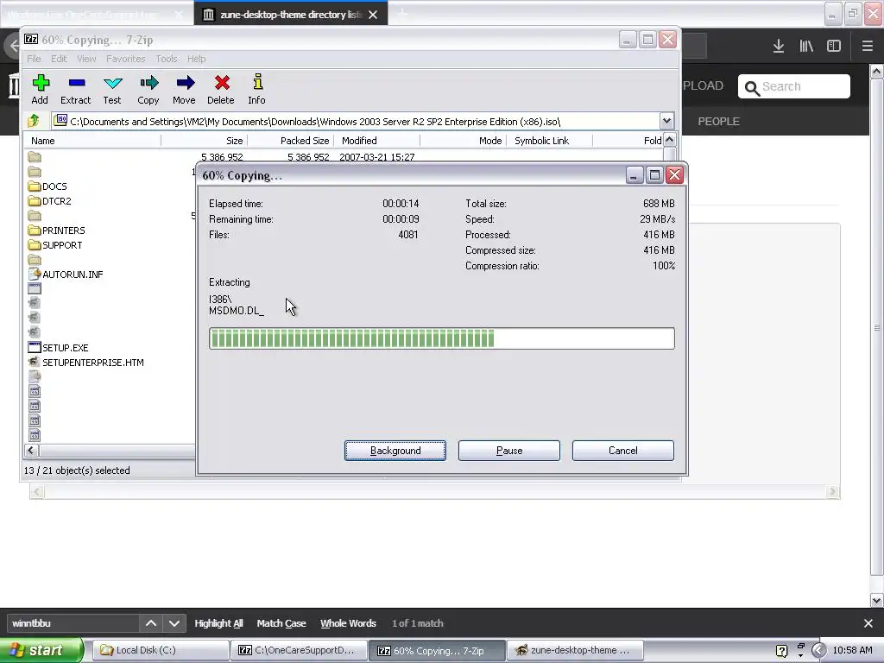This screenshot has width=884, height=663.
Task: Click the 60% Copying taskbar button
Action: point(438,650)
